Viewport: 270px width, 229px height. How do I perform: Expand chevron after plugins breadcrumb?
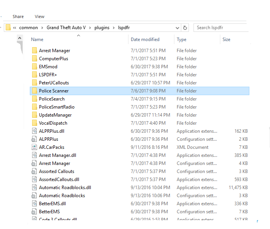(x=114, y=28)
